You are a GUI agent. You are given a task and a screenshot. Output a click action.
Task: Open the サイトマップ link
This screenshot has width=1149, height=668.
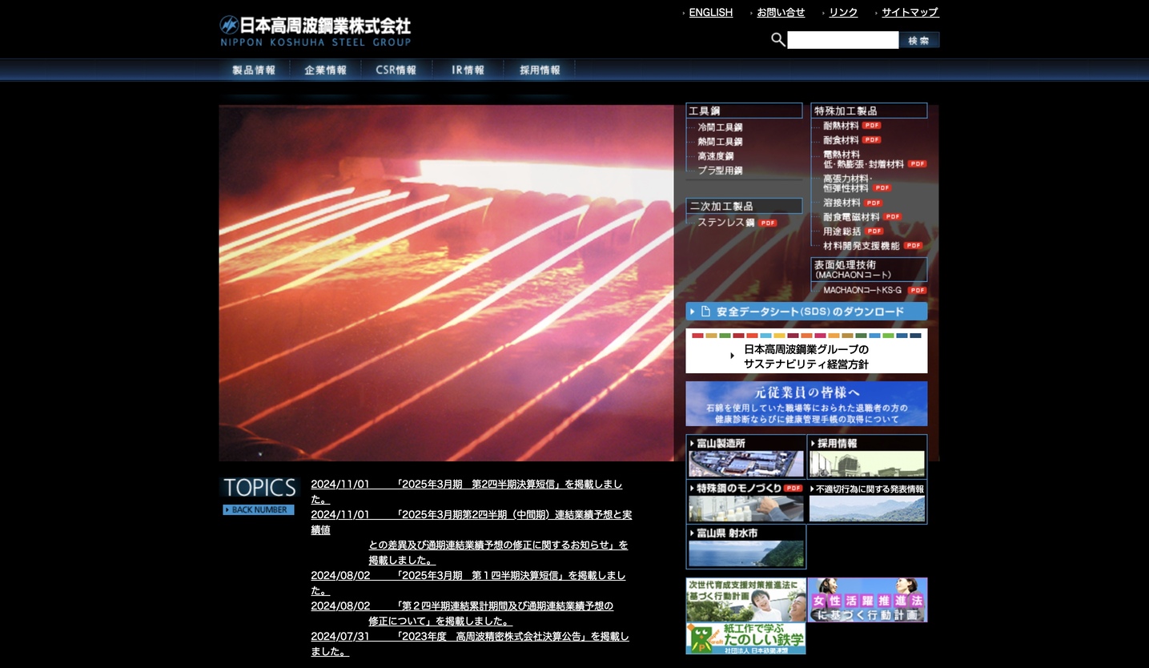pyautogui.click(x=910, y=13)
